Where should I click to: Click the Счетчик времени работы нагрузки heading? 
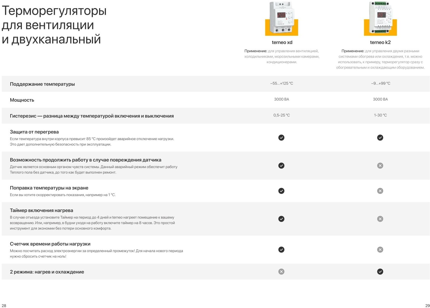[x=50, y=244]
